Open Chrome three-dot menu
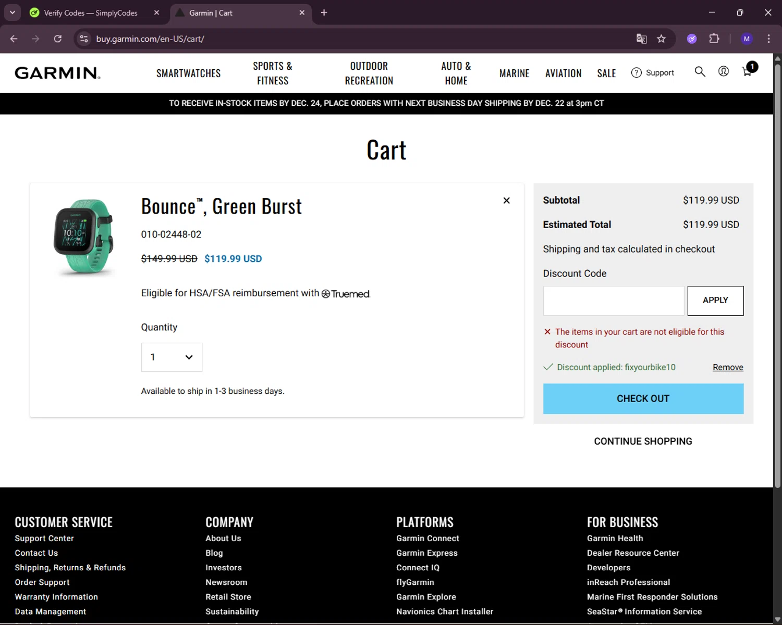Screen dimensions: 782x625 (x=768, y=39)
